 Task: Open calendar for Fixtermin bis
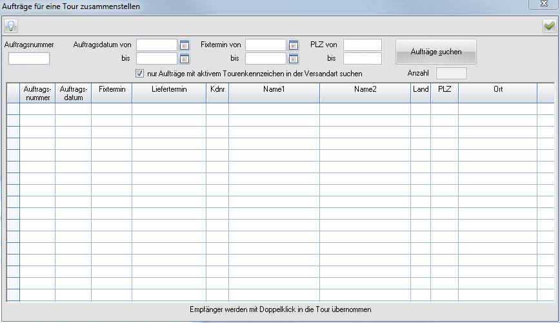click(x=293, y=59)
